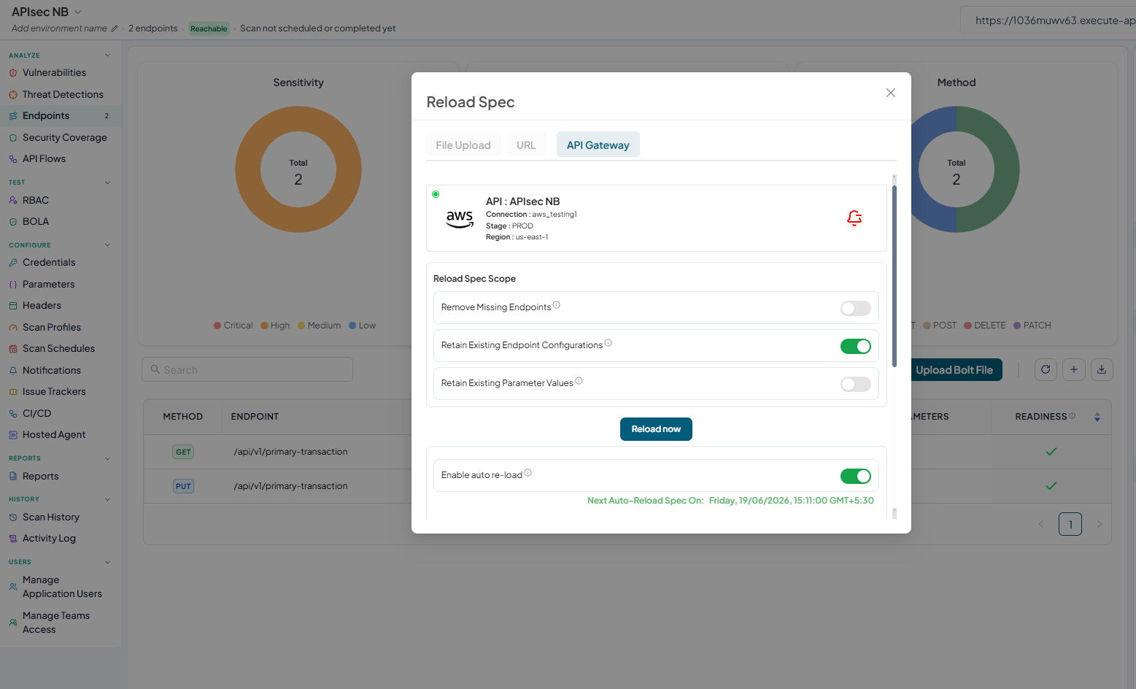
Task: Click the GET method badge row
Action: click(x=183, y=453)
